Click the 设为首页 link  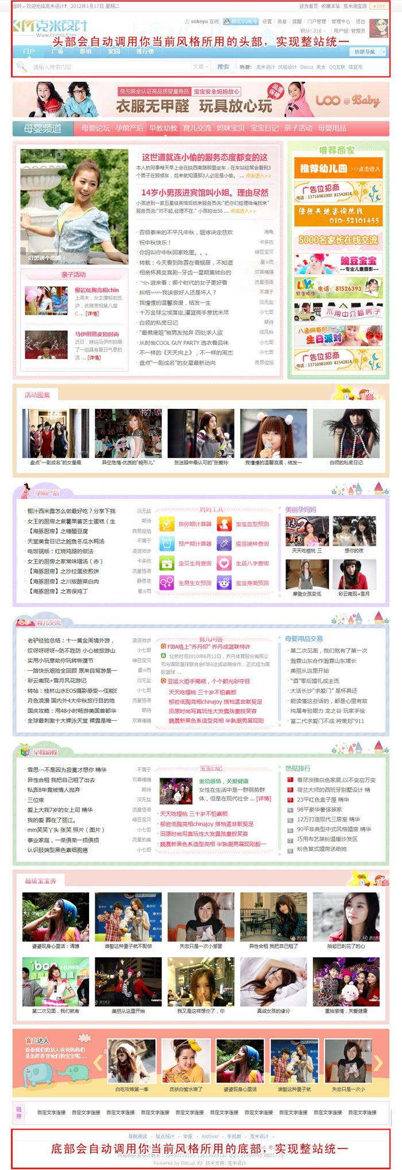(308, 6)
